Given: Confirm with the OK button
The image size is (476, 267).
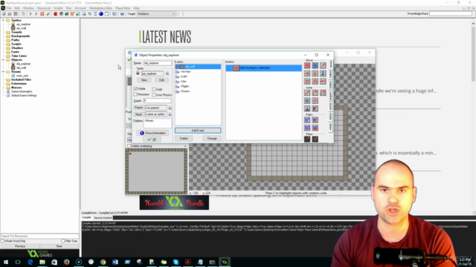Looking at the screenshot, I should click(x=152, y=139).
